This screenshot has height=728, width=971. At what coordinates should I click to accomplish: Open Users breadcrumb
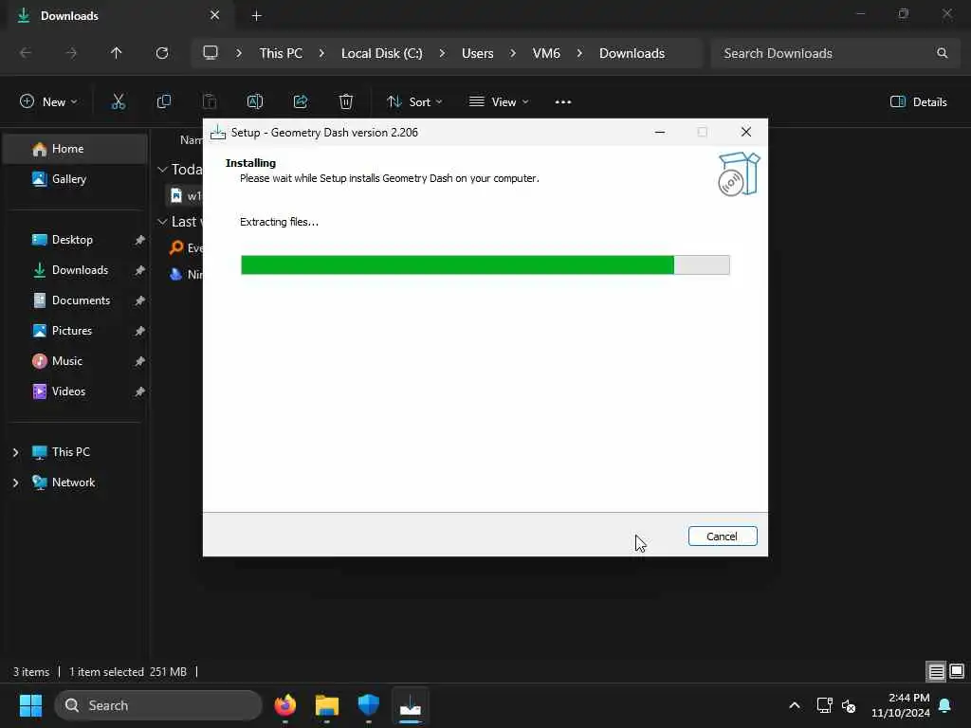click(x=478, y=53)
